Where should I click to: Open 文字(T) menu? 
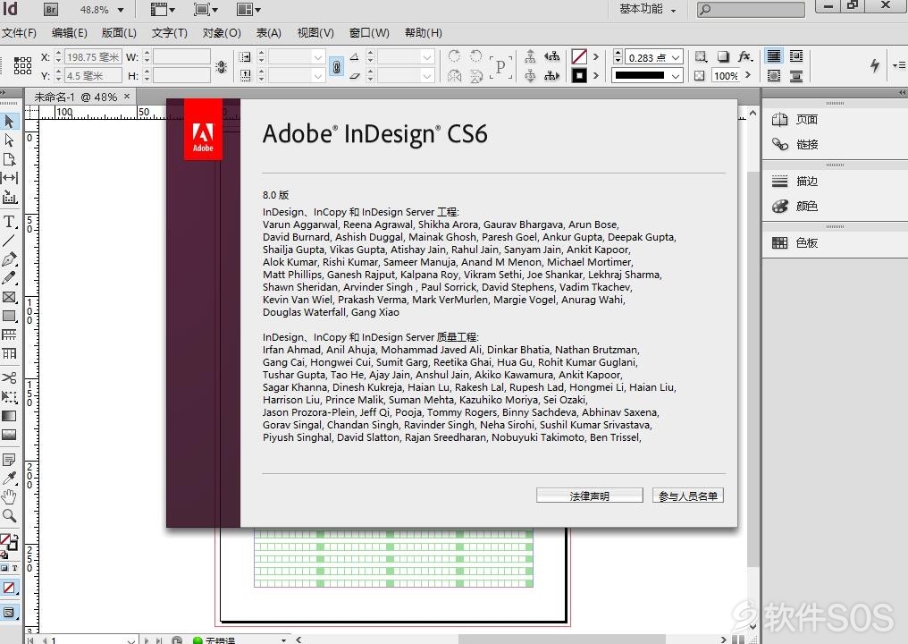(170, 33)
